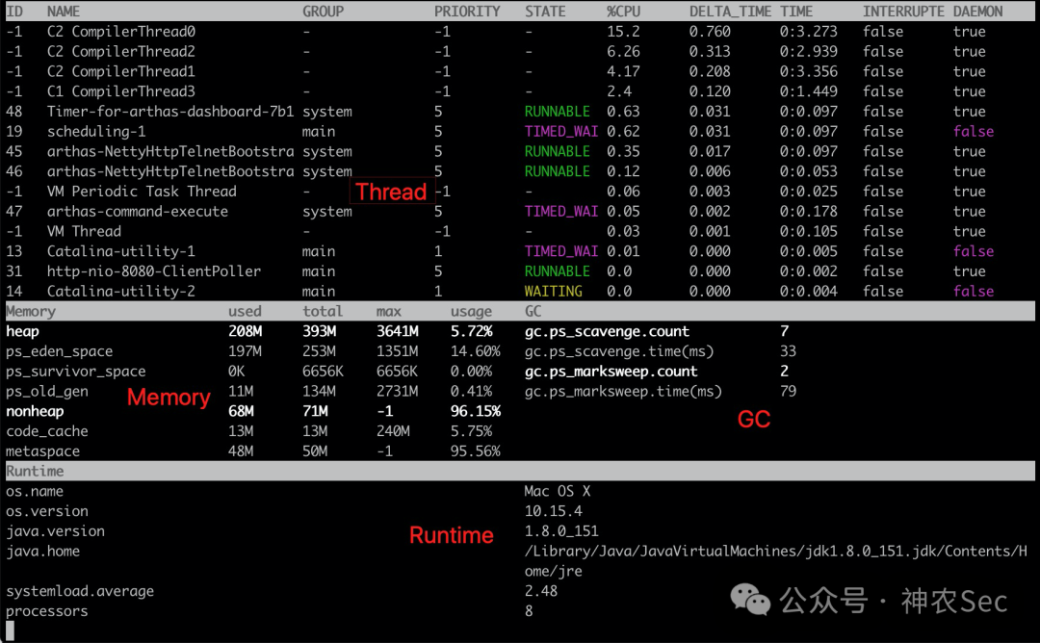The height and width of the screenshot is (643, 1040).
Task: Click the nonheap row label
Action: click(x=35, y=411)
